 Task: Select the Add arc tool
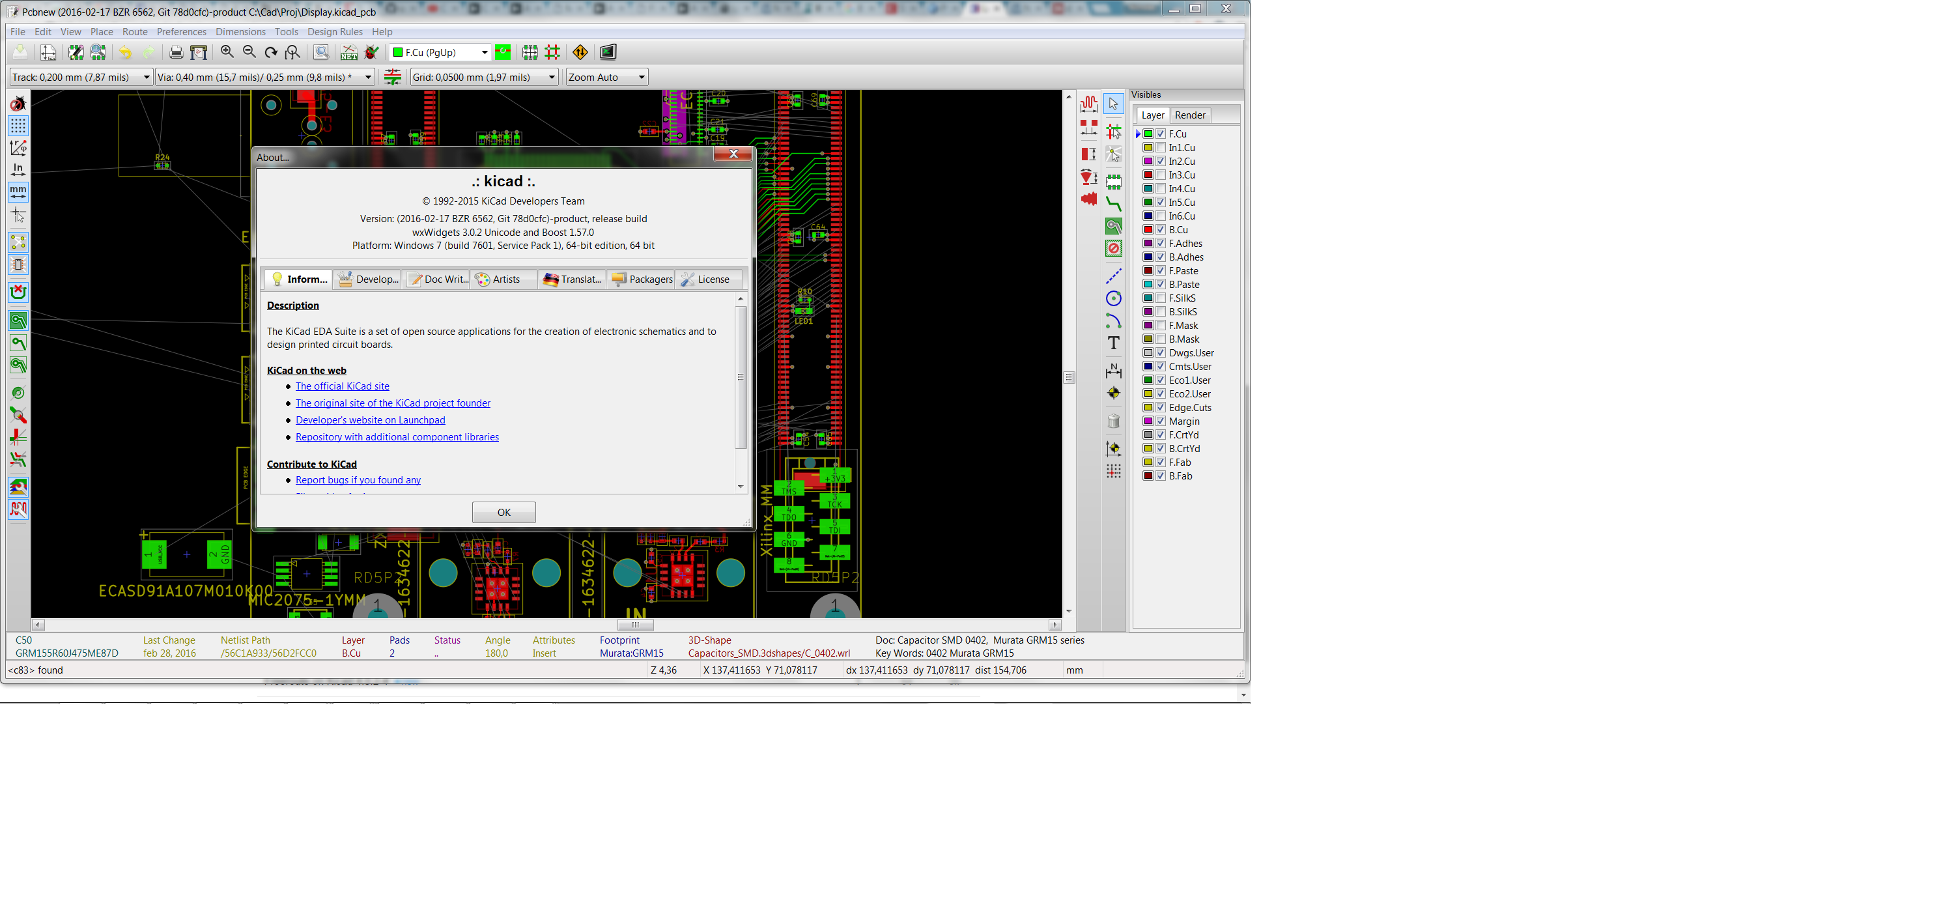(1114, 321)
